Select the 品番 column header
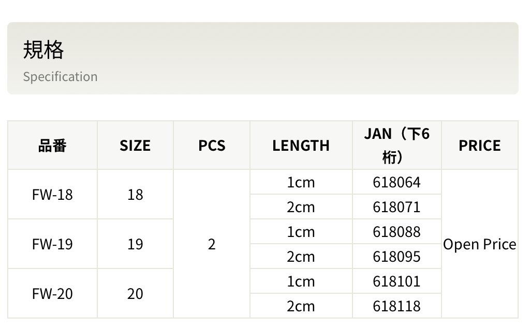The height and width of the screenshot is (333, 530). tap(52, 146)
